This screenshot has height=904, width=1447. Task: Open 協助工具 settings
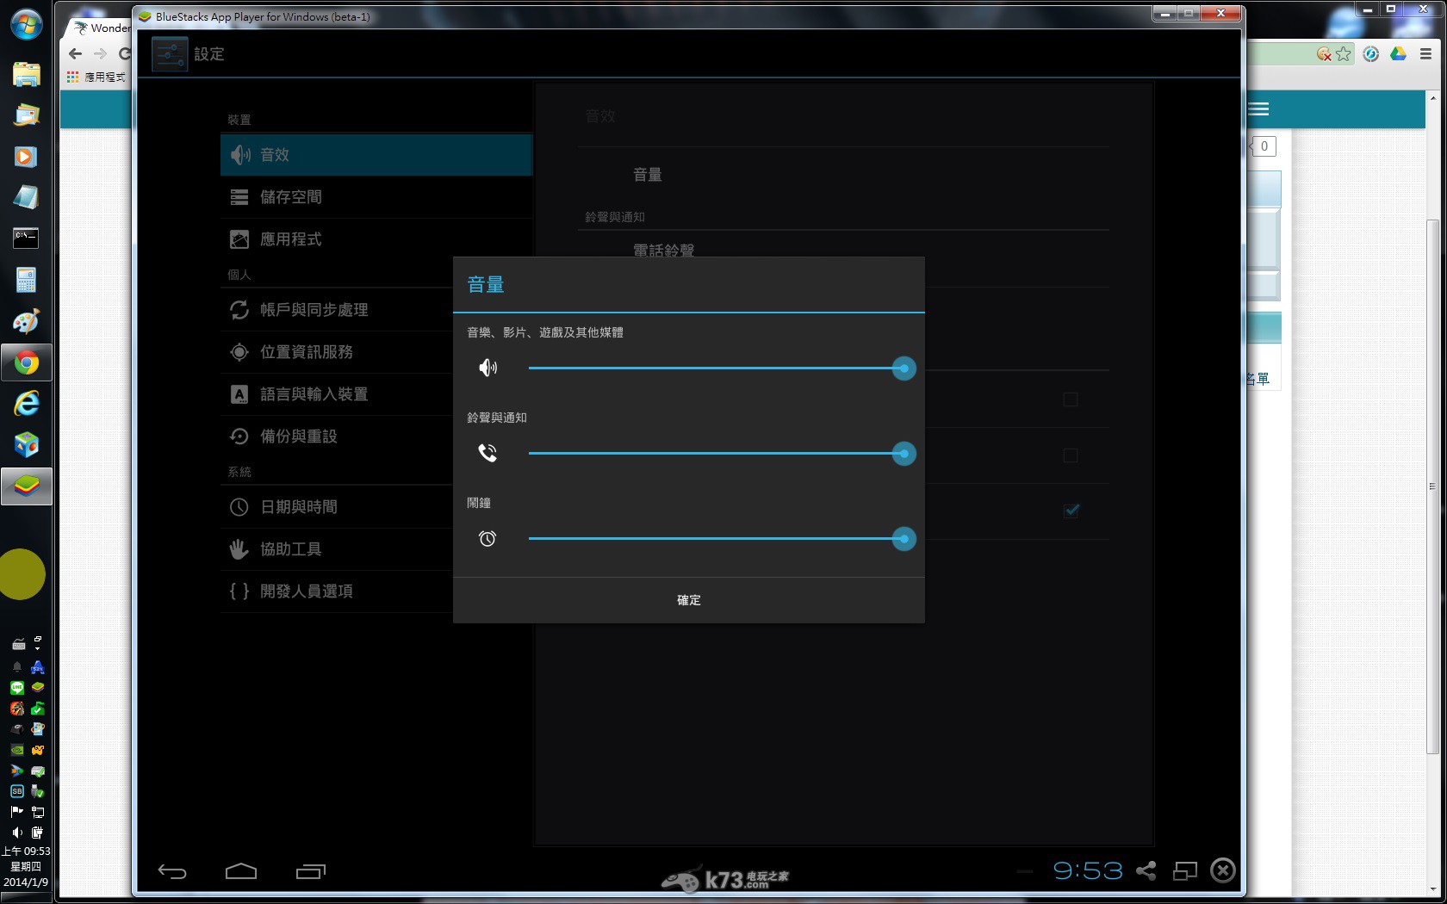click(337, 549)
